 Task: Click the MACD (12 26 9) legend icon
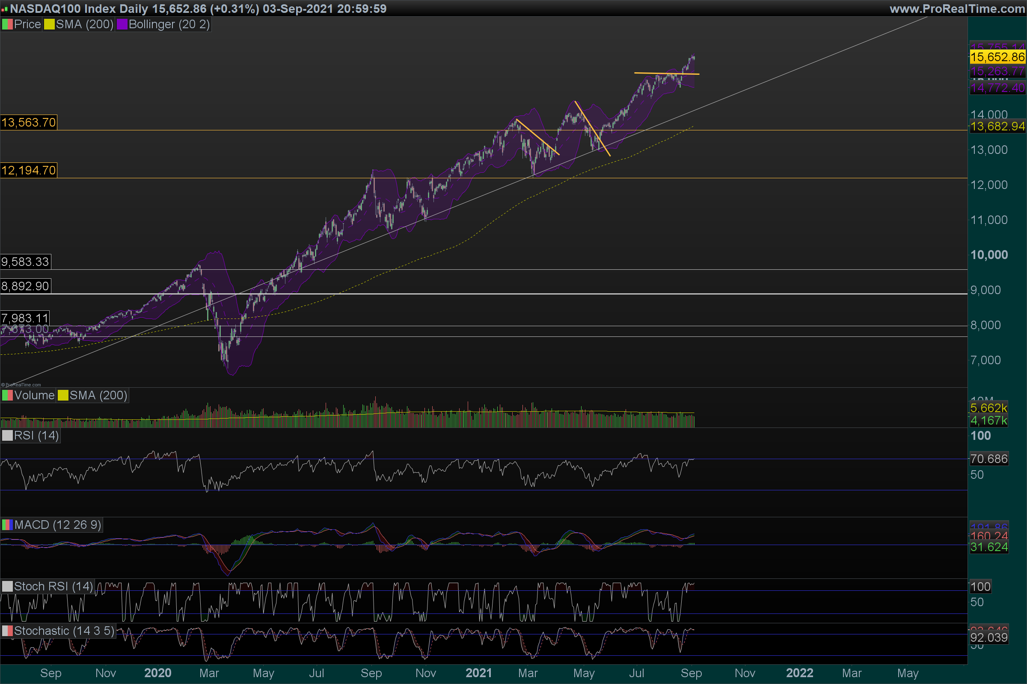point(7,525)
